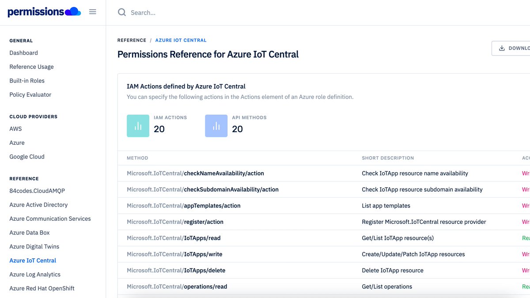Go to Built-in Roles
530x298 pixels.
coord(27,81)
